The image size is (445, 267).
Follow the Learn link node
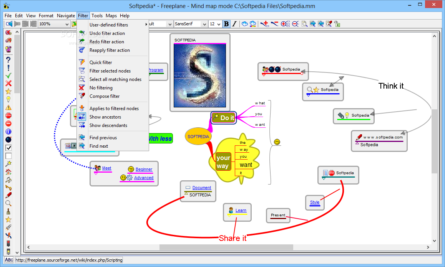point(241,210)
